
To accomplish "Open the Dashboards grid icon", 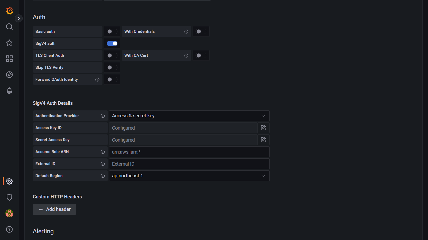I will 9,59.
